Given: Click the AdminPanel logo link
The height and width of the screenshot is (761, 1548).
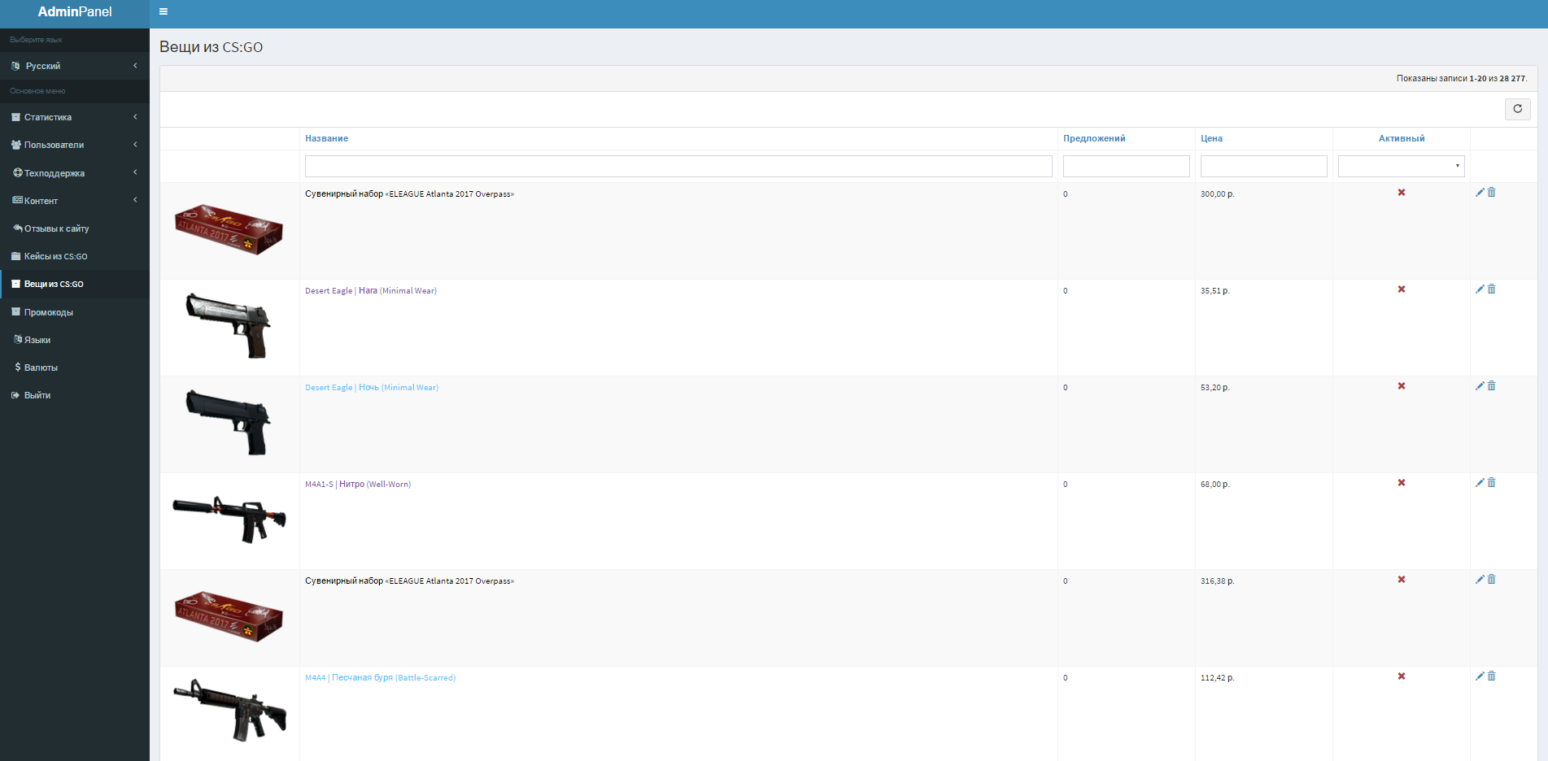Looking at the screenshot, I should [x=75, y=11].
